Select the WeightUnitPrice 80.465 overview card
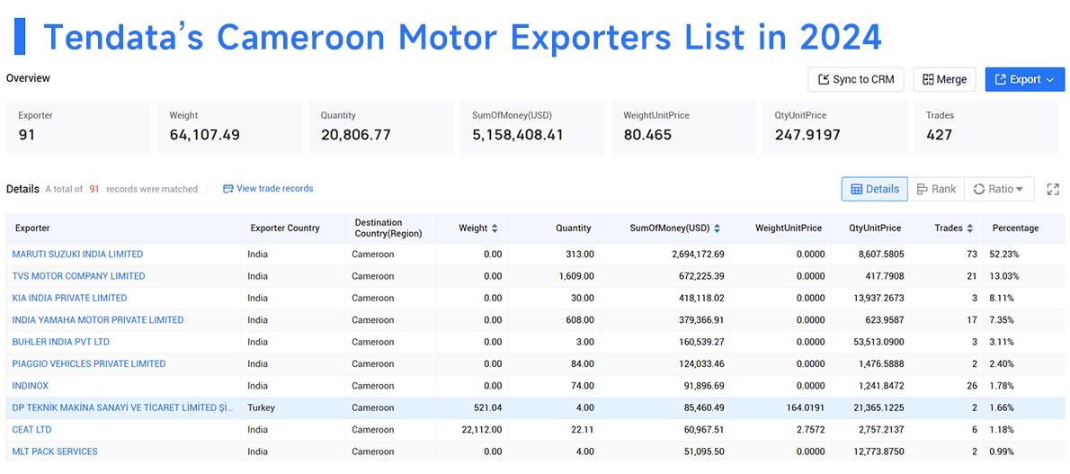This screenshot has height=474, width=1070. tap(683, 127)
